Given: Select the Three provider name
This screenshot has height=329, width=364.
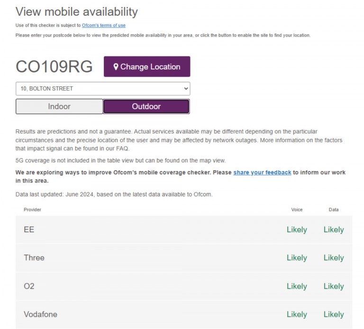Looking at the screenshot, I should coord(34,258).
